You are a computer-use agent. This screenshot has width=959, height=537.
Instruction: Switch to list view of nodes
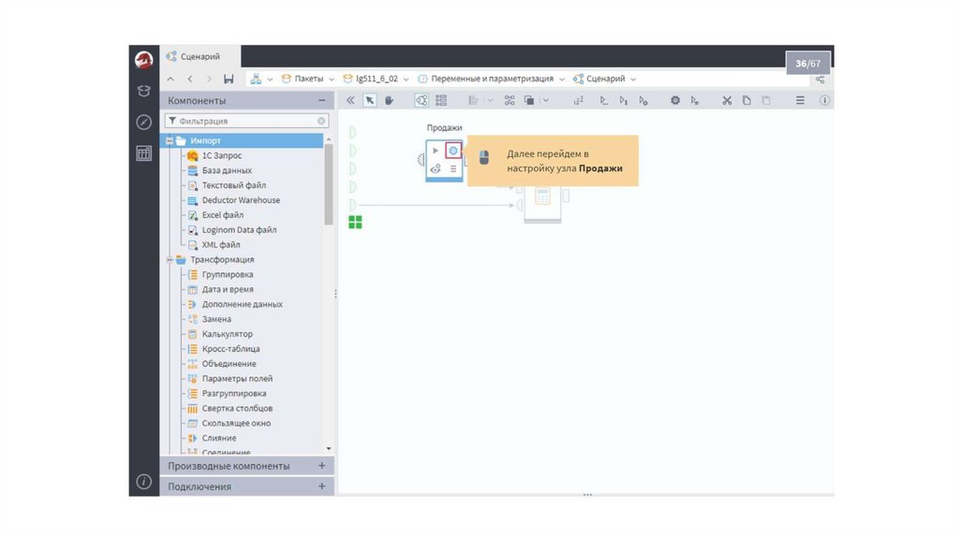(441, 100)
